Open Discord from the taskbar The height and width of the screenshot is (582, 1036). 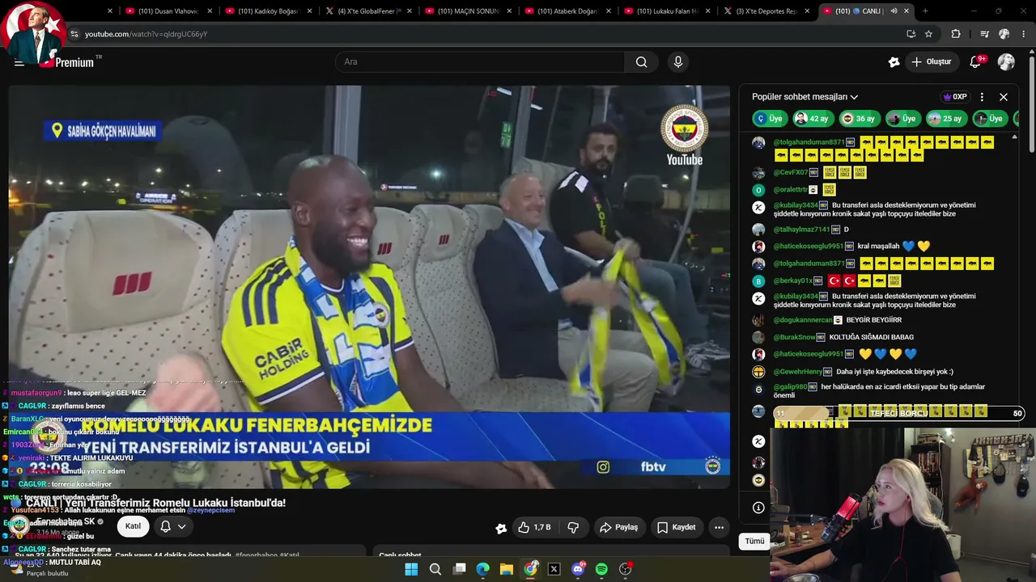[x=578, y=569]
